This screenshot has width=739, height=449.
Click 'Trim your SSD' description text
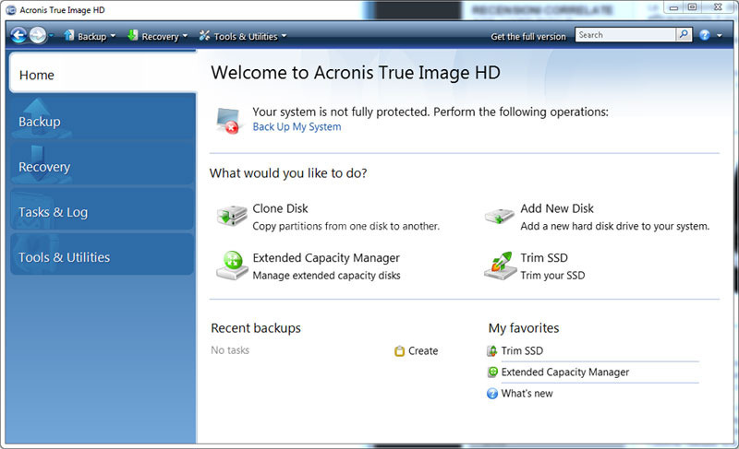click(x=552, y=276)
